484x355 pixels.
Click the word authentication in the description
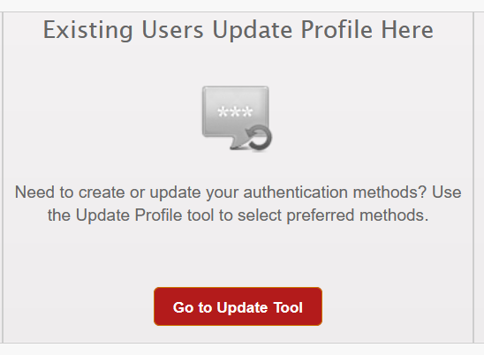click(295, 193)
